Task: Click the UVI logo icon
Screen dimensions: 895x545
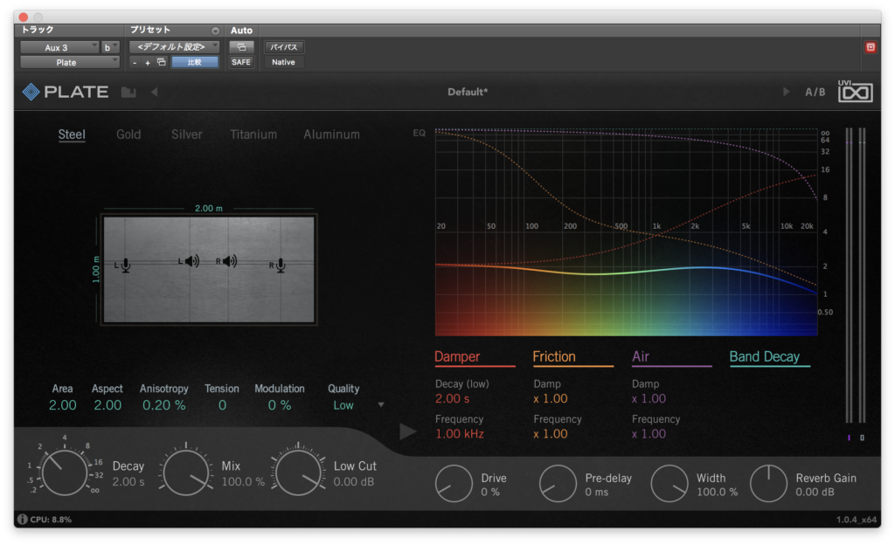Action: (x=855, y=91)
